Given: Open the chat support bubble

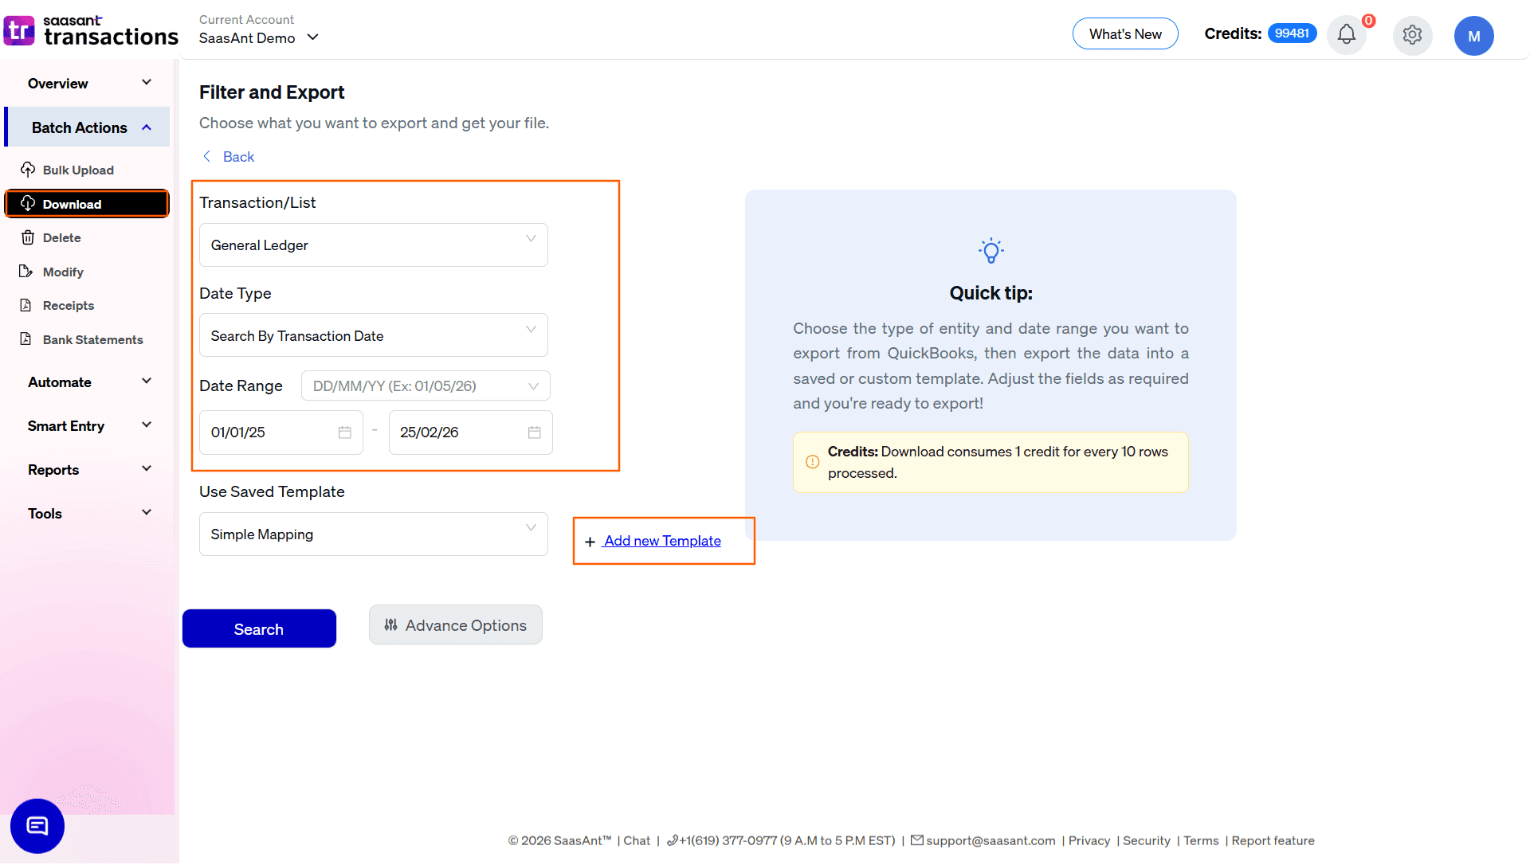Looking at the screenshot, I should 37,826.
